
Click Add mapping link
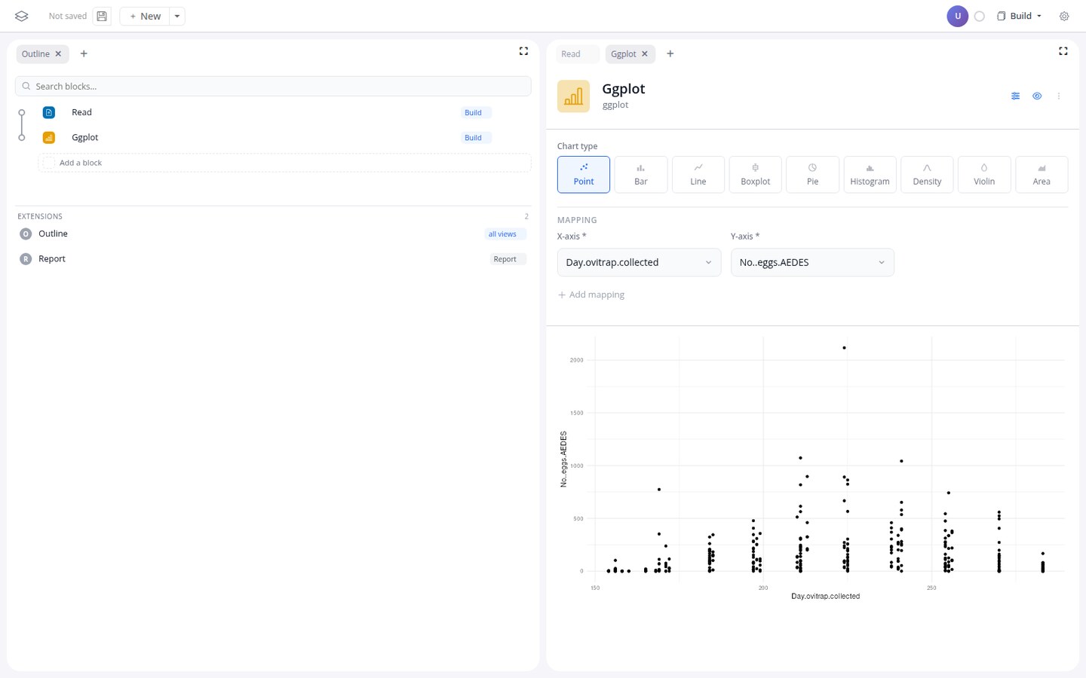point(591,295)
